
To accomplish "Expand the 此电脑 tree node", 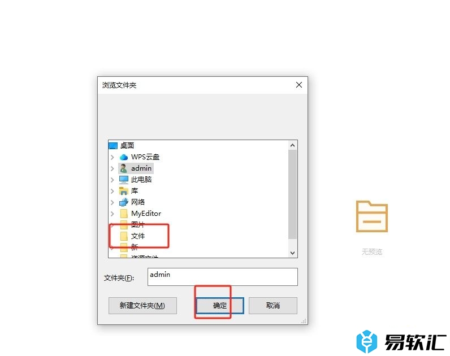I will [x=112, y=180].
